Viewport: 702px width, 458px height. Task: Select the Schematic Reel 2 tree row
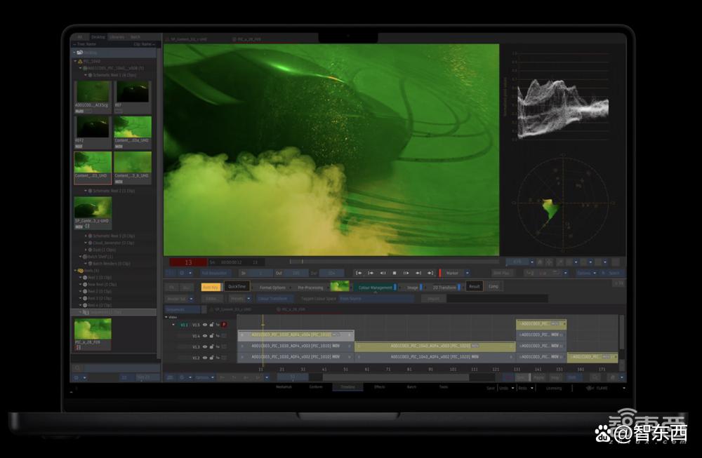coord(113,191)
